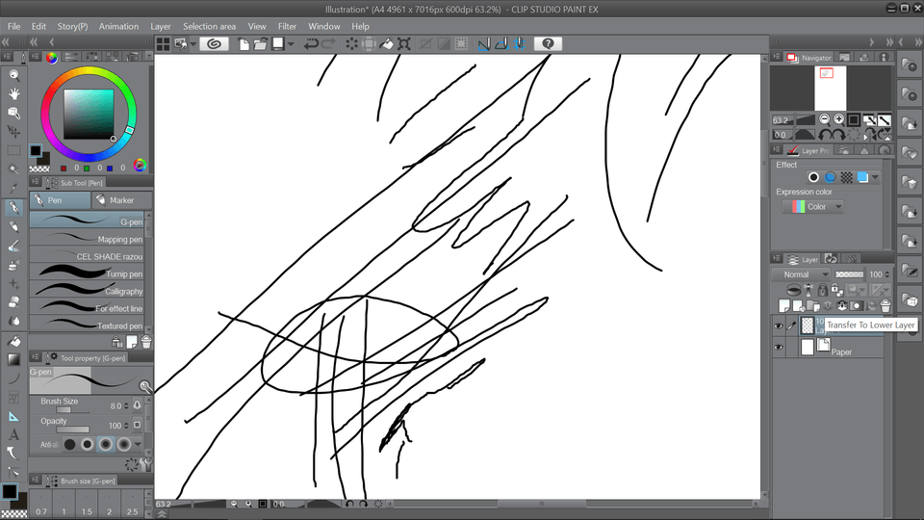Image resolution: width=924 pixels, height=520 pixels.
Task: Click the help question mark icon
Action: 548,44
